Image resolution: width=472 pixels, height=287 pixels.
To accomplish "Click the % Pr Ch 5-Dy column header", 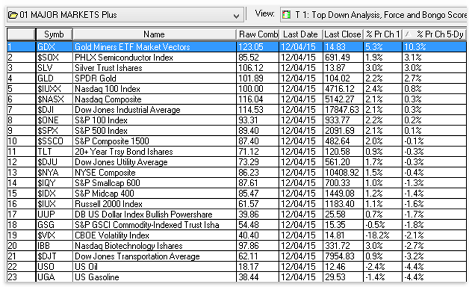I will click(434, 35).
